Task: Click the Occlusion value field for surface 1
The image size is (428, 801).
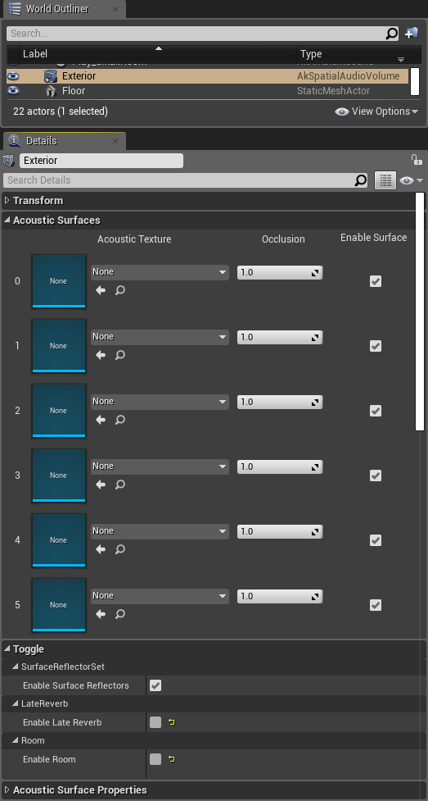Action: [x=280, y=338]
